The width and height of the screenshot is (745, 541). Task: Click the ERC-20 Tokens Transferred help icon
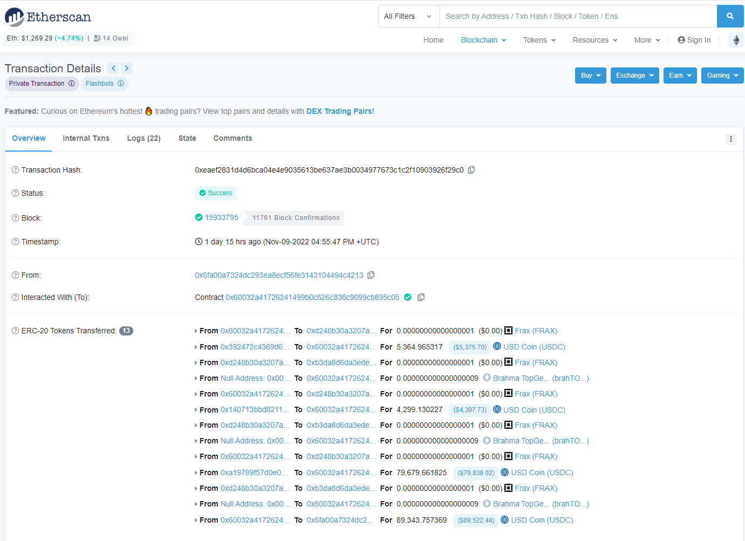click(16, 331)
